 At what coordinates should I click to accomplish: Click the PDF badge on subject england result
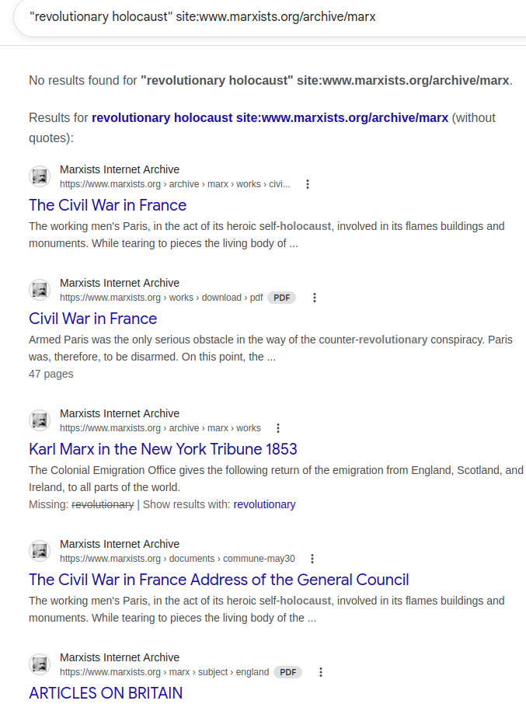(x=287, y=673)
